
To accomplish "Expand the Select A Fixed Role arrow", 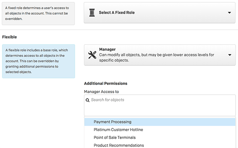I will tap(229, 13).
